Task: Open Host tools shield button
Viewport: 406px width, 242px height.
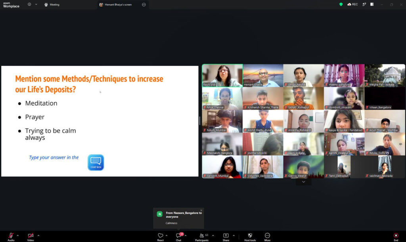Action: 250,236
